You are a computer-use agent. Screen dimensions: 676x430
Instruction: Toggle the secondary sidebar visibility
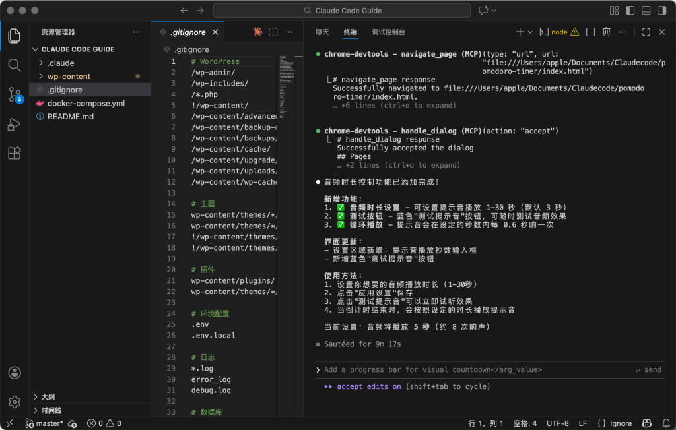[x=661, y=11]
